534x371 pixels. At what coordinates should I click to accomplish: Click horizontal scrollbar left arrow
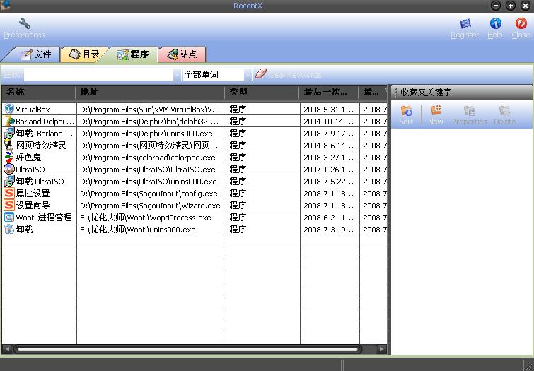coord(7,349)
